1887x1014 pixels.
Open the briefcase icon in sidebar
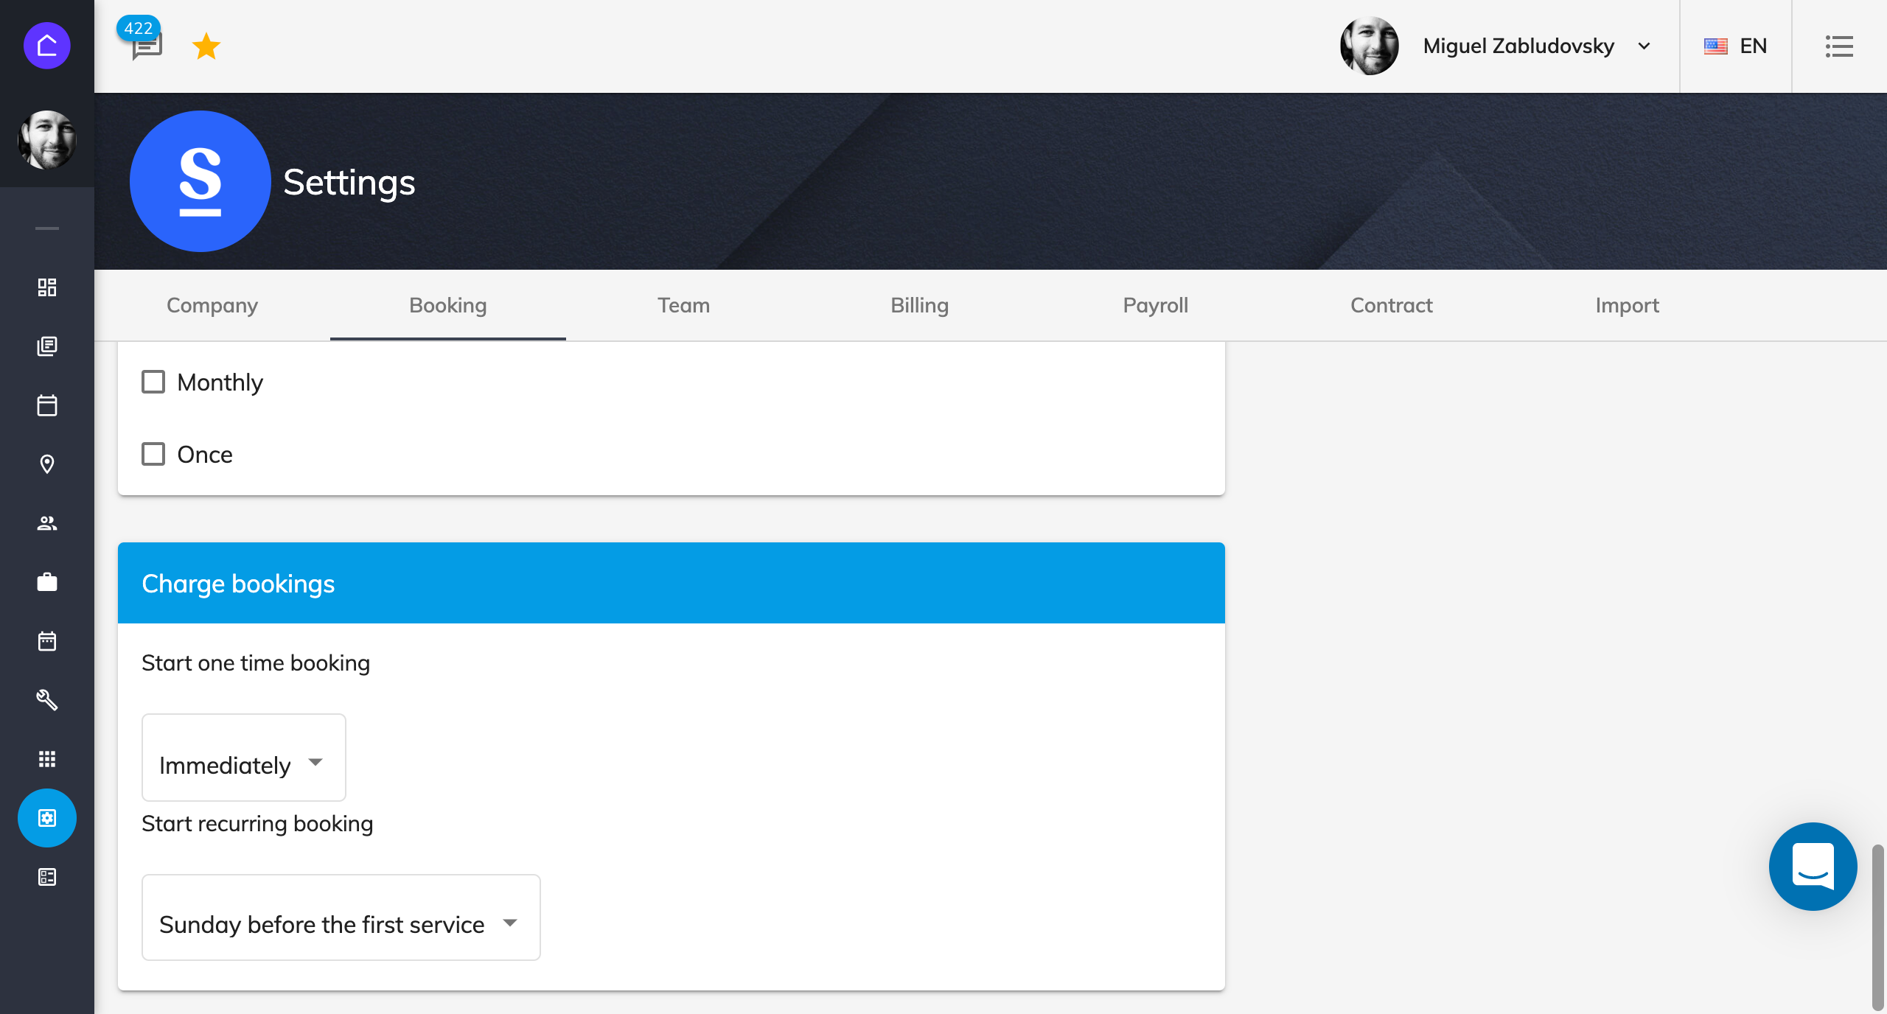(47, 582)
